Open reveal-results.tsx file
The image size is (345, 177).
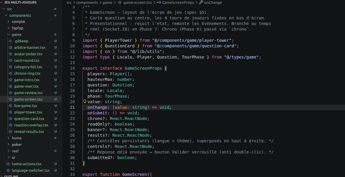(29, 132)
